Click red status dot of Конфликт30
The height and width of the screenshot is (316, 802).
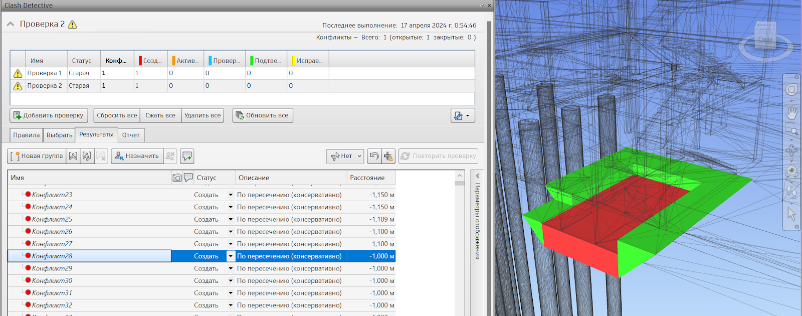tap(28, 280)
